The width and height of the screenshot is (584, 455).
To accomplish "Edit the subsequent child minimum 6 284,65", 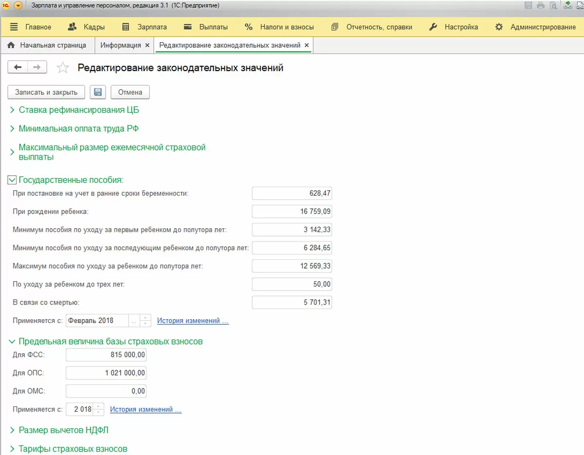I will tap(292, 248).
